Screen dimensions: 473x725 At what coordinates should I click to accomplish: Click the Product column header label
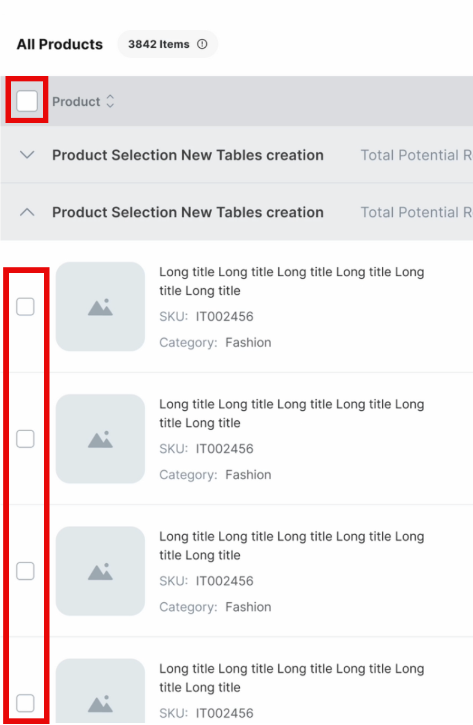(x=76, y=102)
